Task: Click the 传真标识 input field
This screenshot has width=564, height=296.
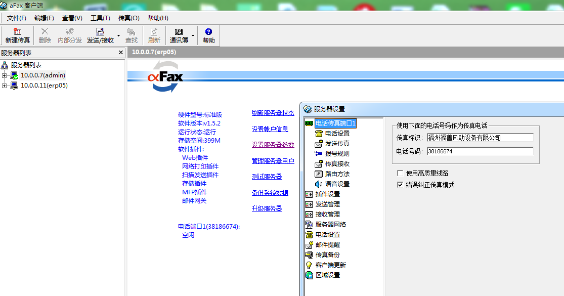Action: (x=480, y=138)
